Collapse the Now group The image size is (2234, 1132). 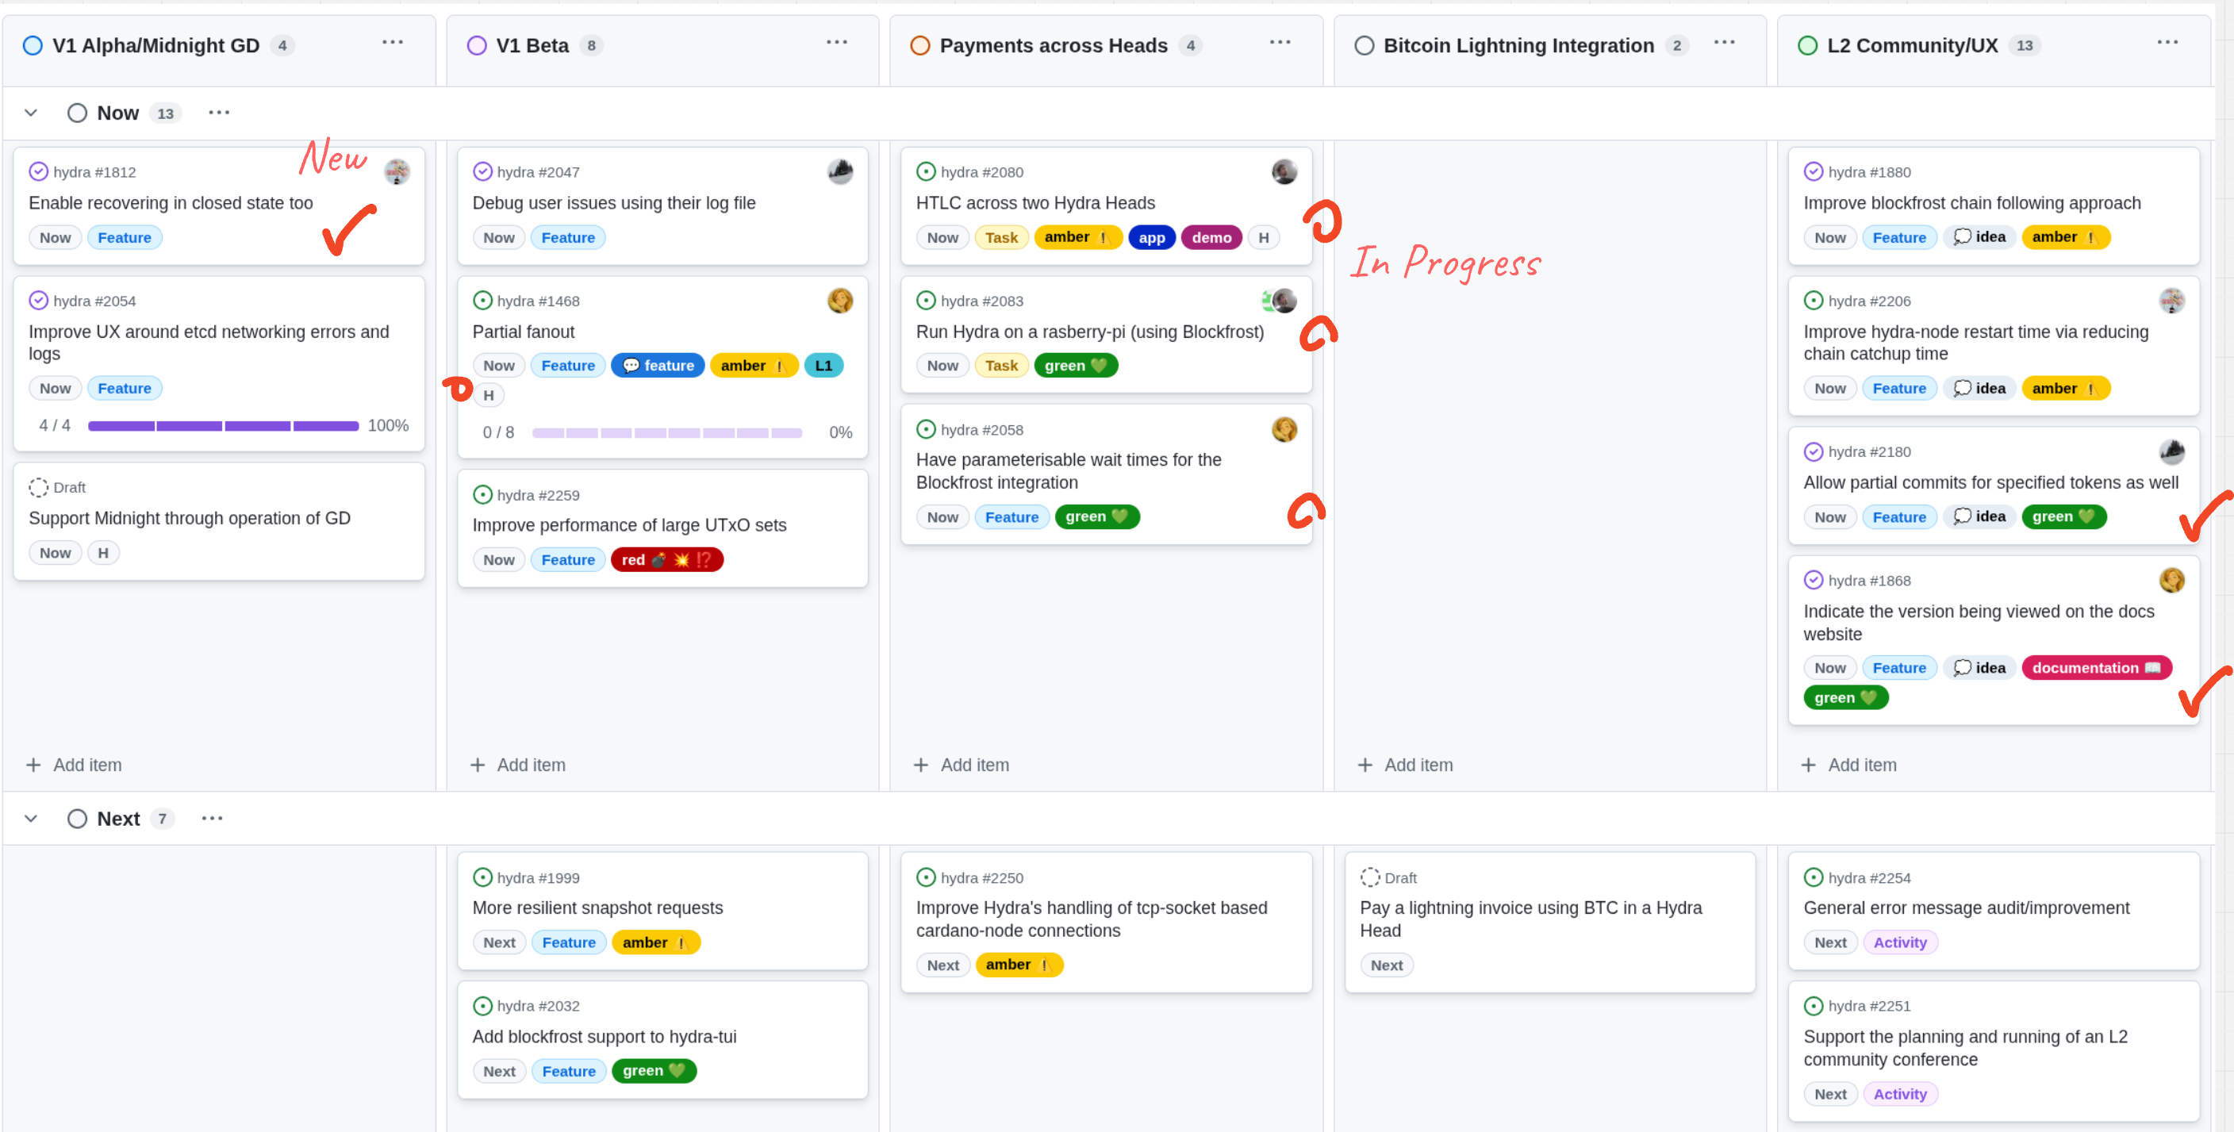(31, 113)
